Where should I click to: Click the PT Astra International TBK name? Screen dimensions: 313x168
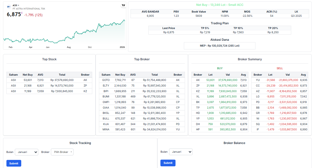point(29,9)
